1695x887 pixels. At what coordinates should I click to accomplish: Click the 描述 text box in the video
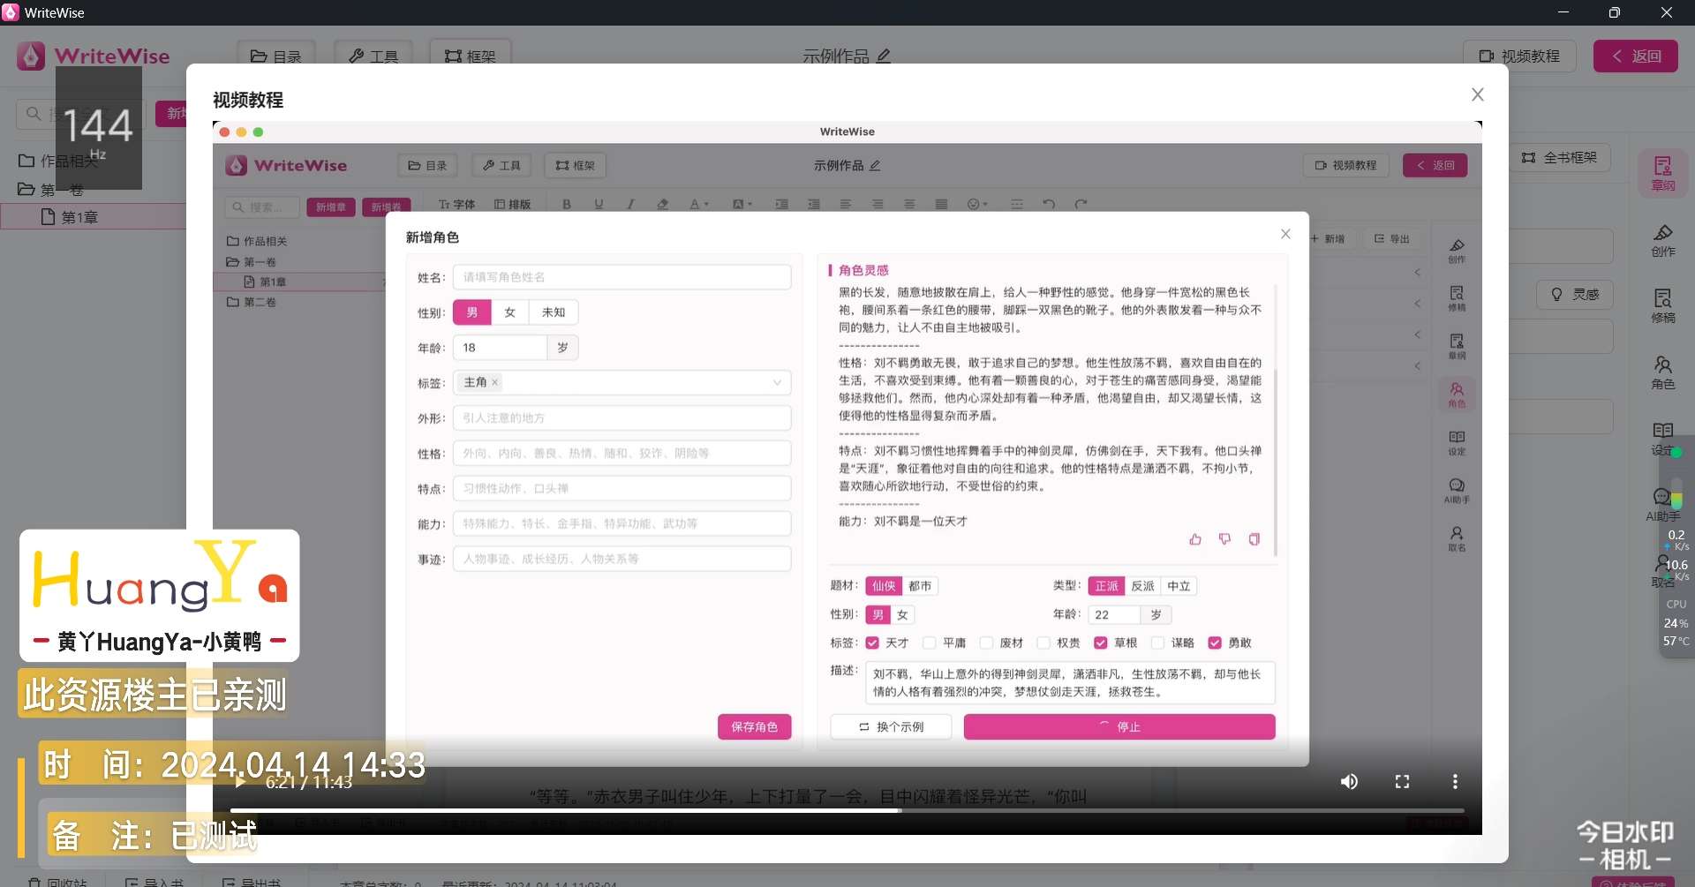[x=1070, y=682]
